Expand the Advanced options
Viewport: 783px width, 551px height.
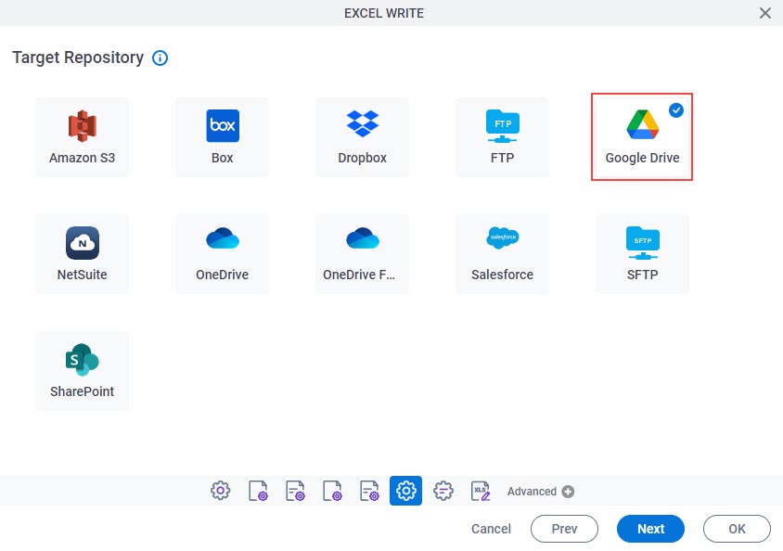[540, 492]
